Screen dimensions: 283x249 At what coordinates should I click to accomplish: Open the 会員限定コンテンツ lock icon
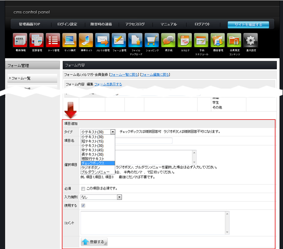coord(234,41)
